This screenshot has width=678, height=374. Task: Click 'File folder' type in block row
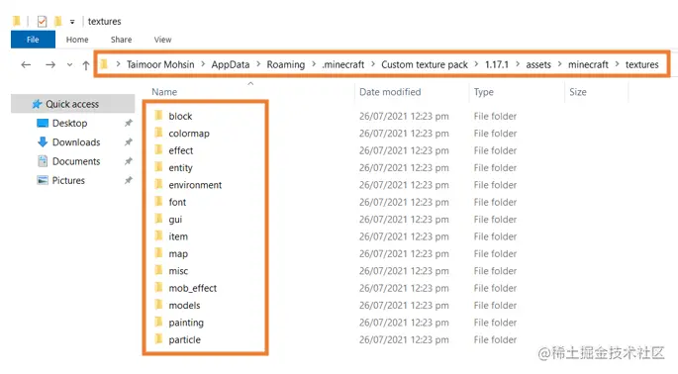click(495, 116)
